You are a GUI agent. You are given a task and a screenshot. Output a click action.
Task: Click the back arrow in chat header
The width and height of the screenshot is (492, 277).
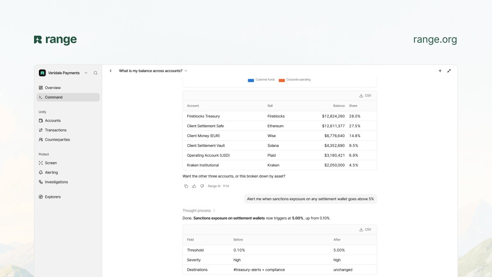click(111, 71)
